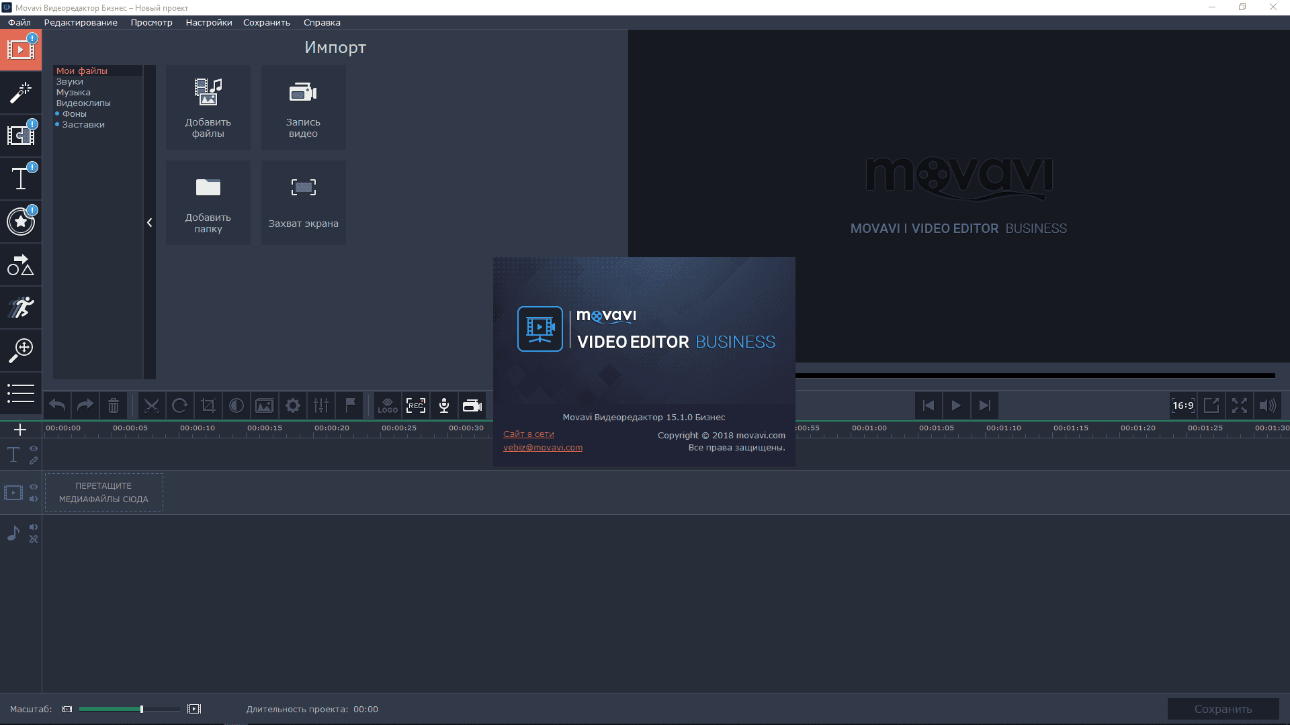Click the microphone Record audio button
Image resolution: width=1290 pixels, height=725 pixels.
click(444, 405)
